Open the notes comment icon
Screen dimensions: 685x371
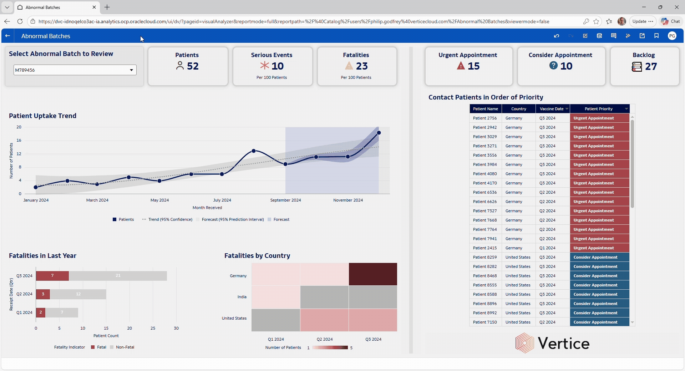614,36
